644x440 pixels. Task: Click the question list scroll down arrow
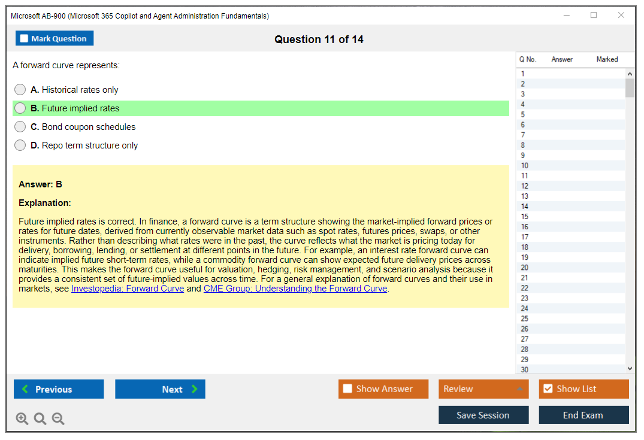[x=630, y=369]
